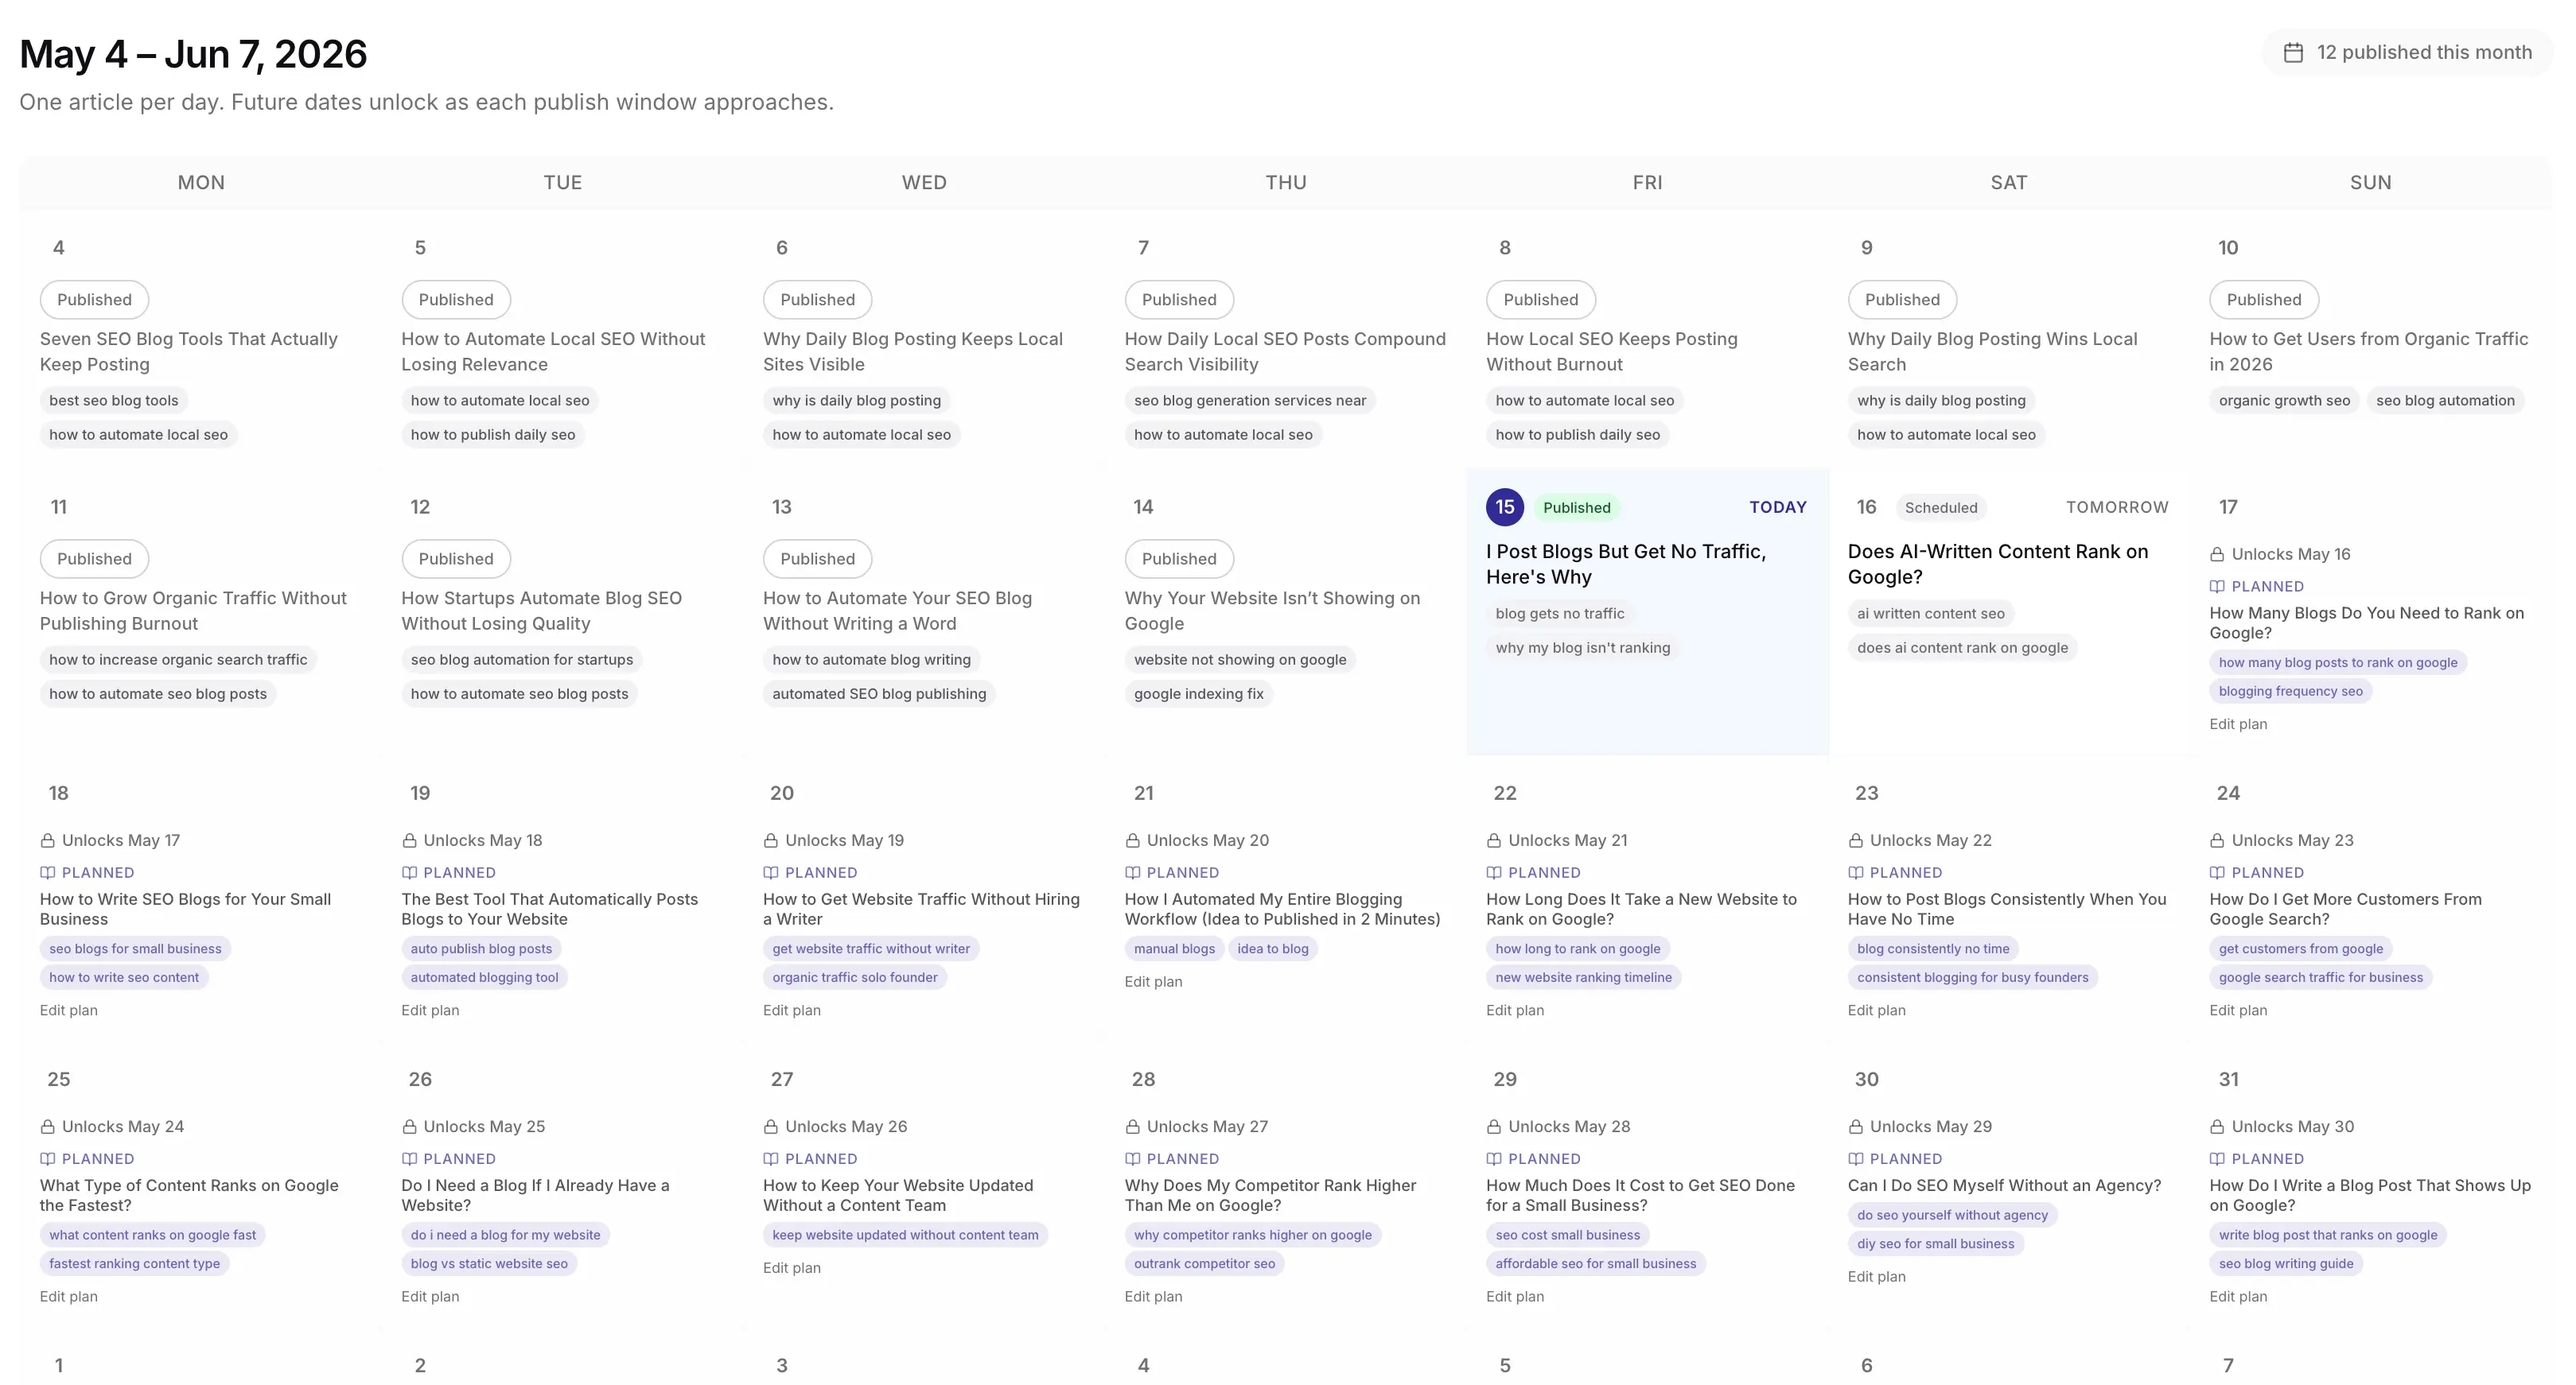
Task: Click the 'google indexing fix' keyword tag
Action: click(x=1198, y=693)
